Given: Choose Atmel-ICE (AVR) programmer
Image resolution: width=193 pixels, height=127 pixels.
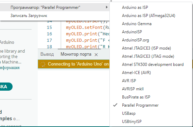Looking at the screenshot, I should pyautogui.click(x=151, y=73).
